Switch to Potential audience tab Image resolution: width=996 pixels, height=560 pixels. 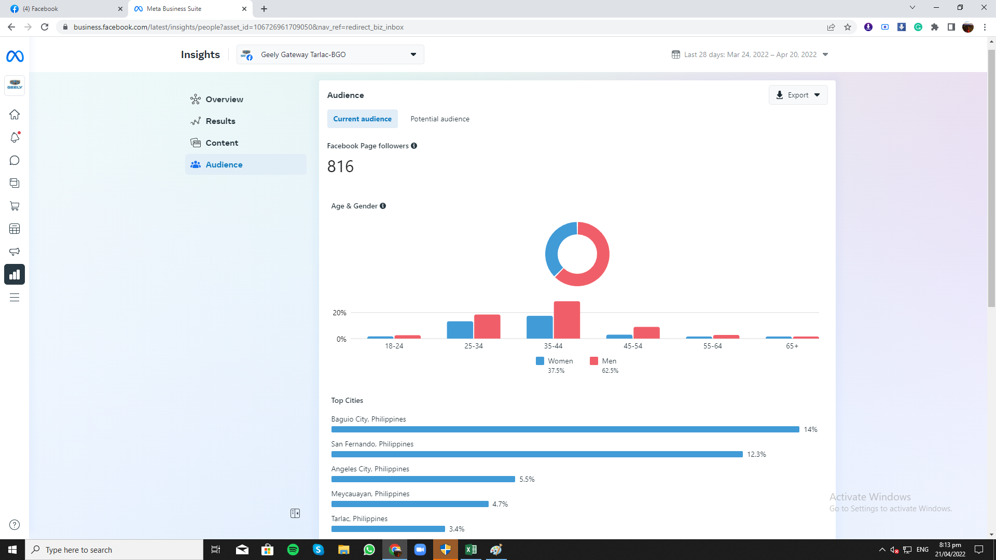coord(440,119)
